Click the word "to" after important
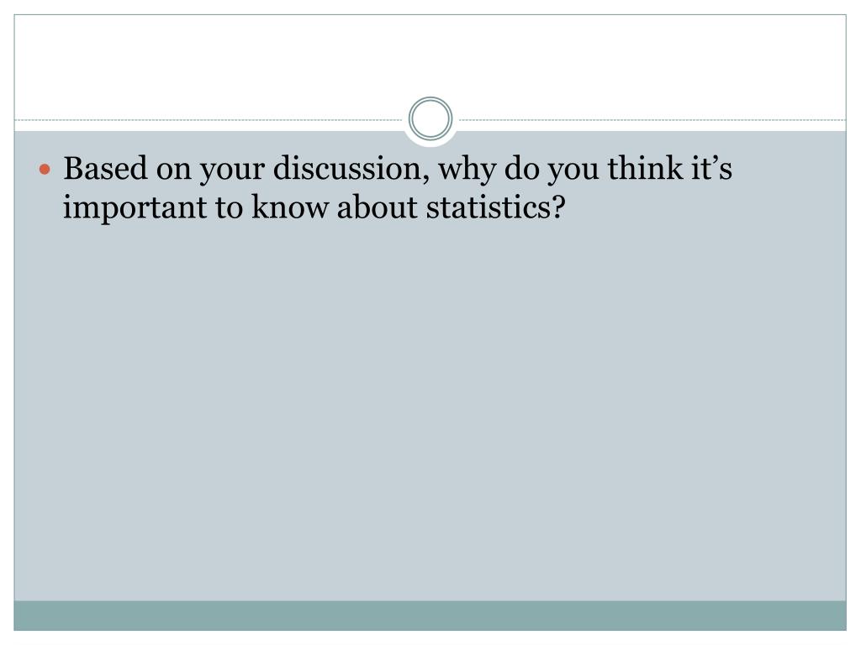 (x=229, y=209)
